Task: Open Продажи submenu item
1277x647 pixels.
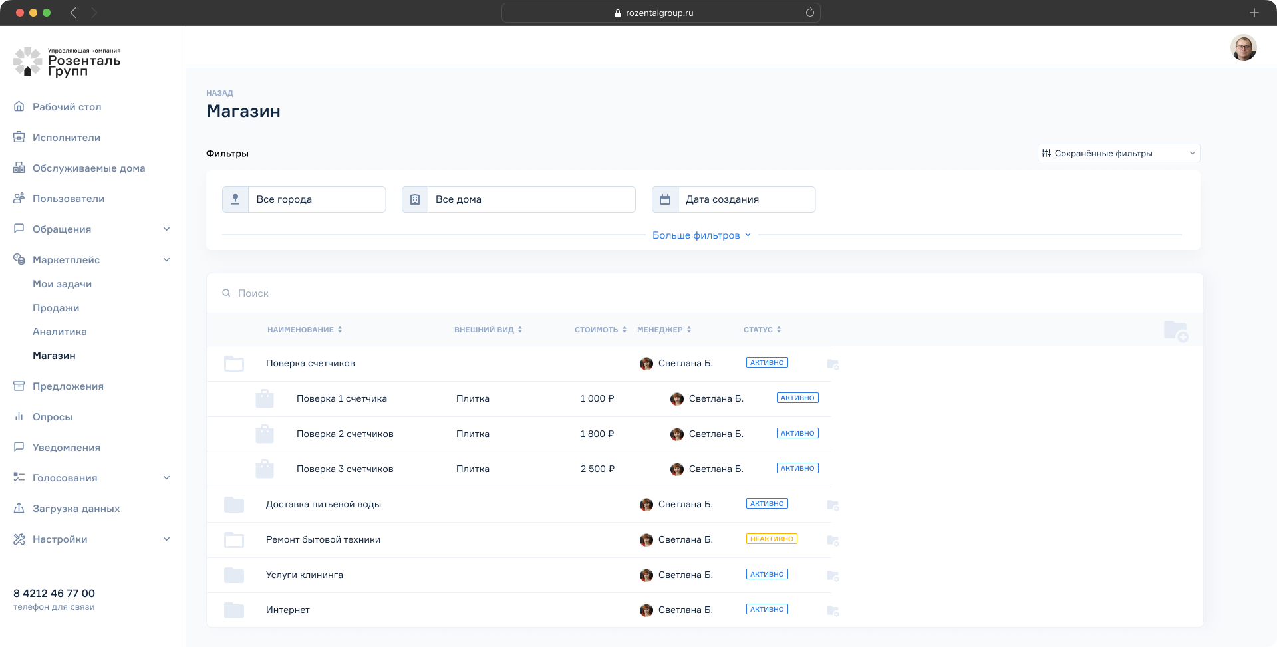Action: click(56, 308)
